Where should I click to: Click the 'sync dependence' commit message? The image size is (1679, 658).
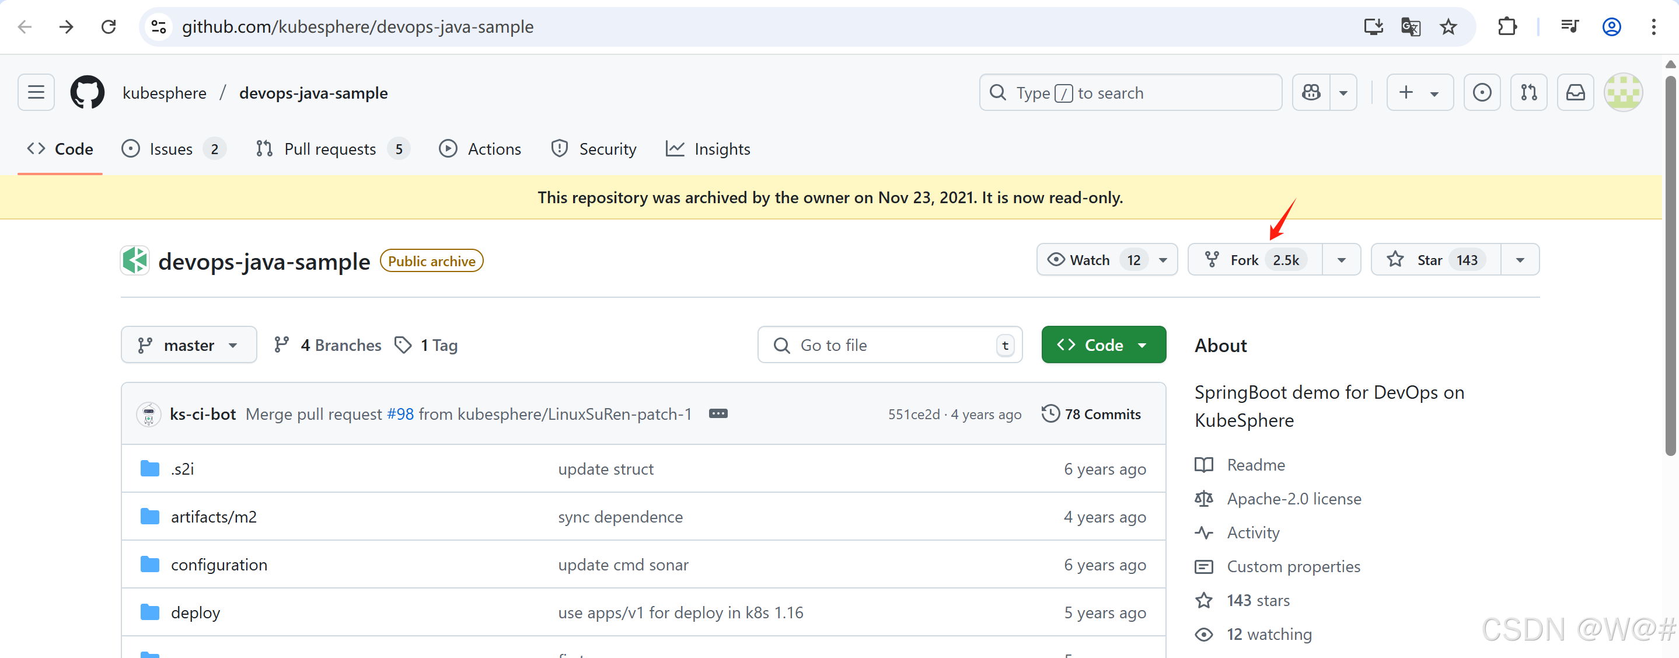[620, 517]
